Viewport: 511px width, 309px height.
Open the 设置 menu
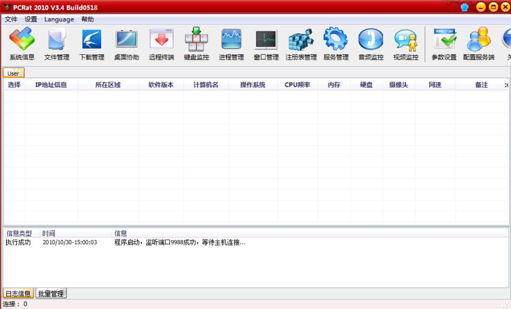tap(31, 19)
